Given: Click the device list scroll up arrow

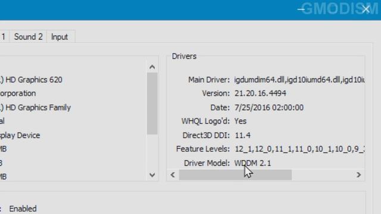Looking at the screenshot, I should click(x=152, y=67).
